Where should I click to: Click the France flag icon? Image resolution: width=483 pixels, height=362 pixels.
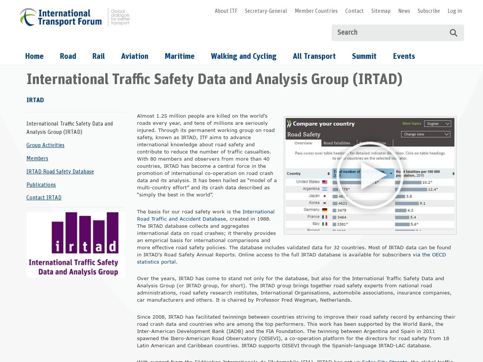coord(325,217)
